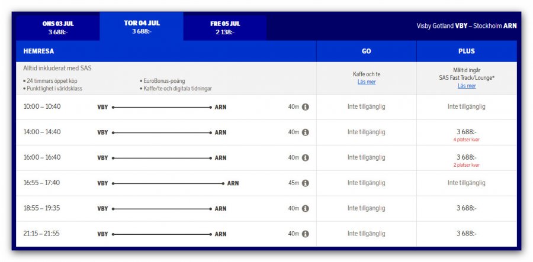
Task: Open flight details icon for 18:55 – 19:35
Action: [306, 209]
